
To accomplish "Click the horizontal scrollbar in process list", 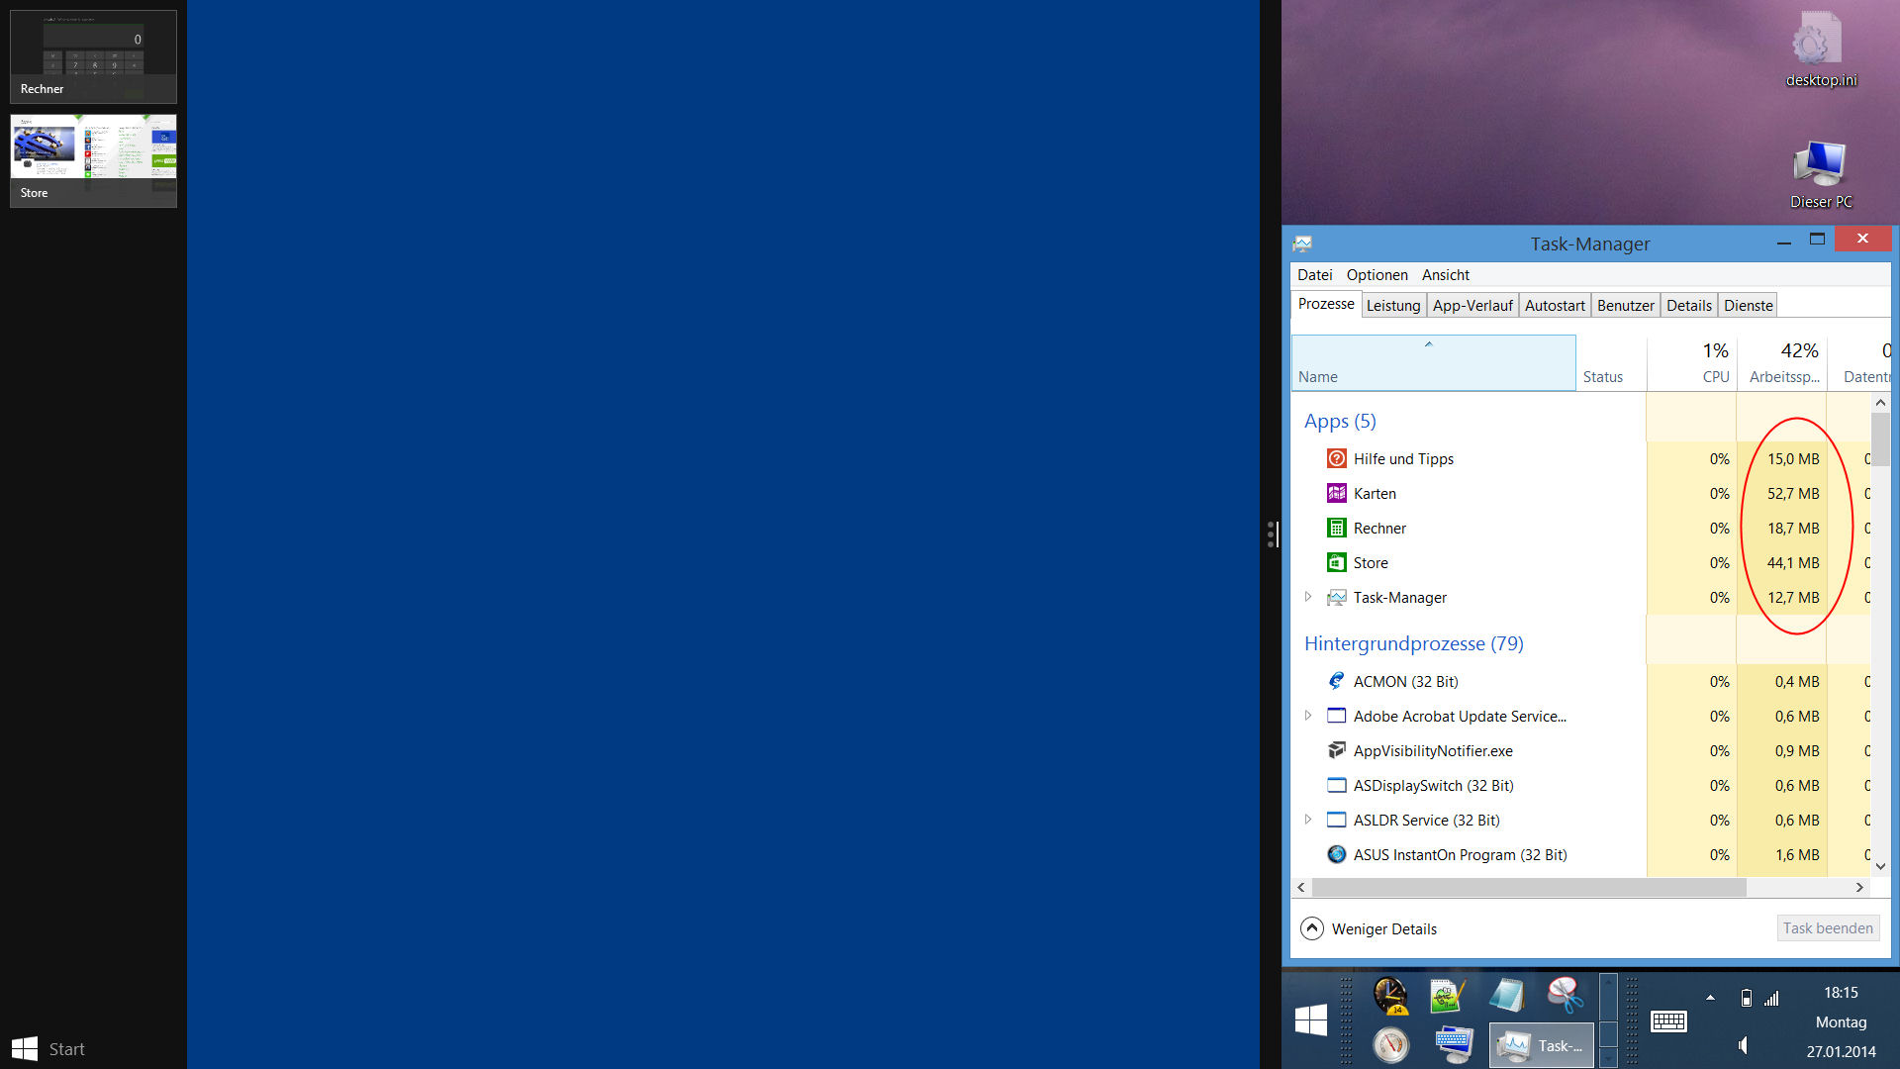I will click(1529, 888).
